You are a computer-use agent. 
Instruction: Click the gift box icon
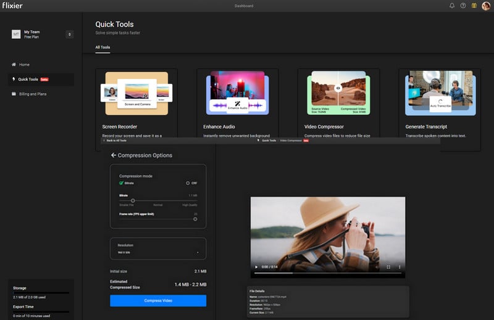pyautogui.click(x=474, y=6)
